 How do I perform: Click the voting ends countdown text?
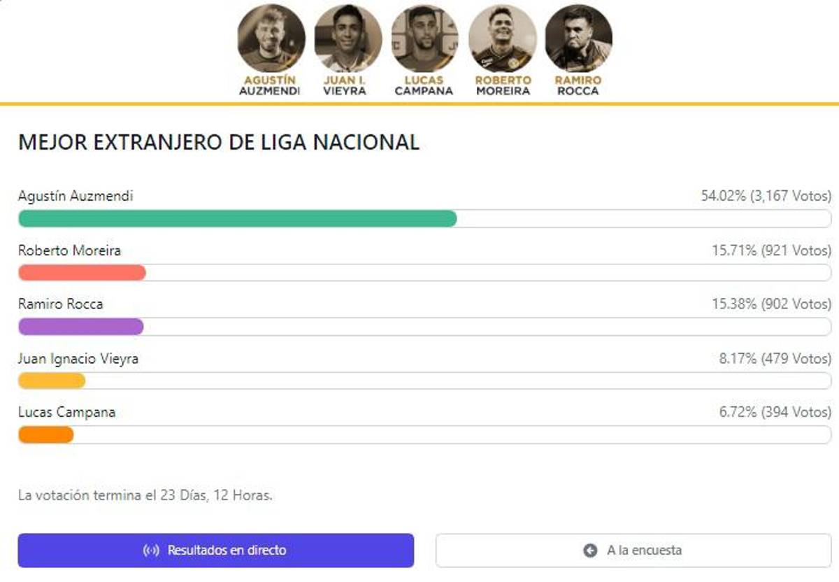coord(145,495)
